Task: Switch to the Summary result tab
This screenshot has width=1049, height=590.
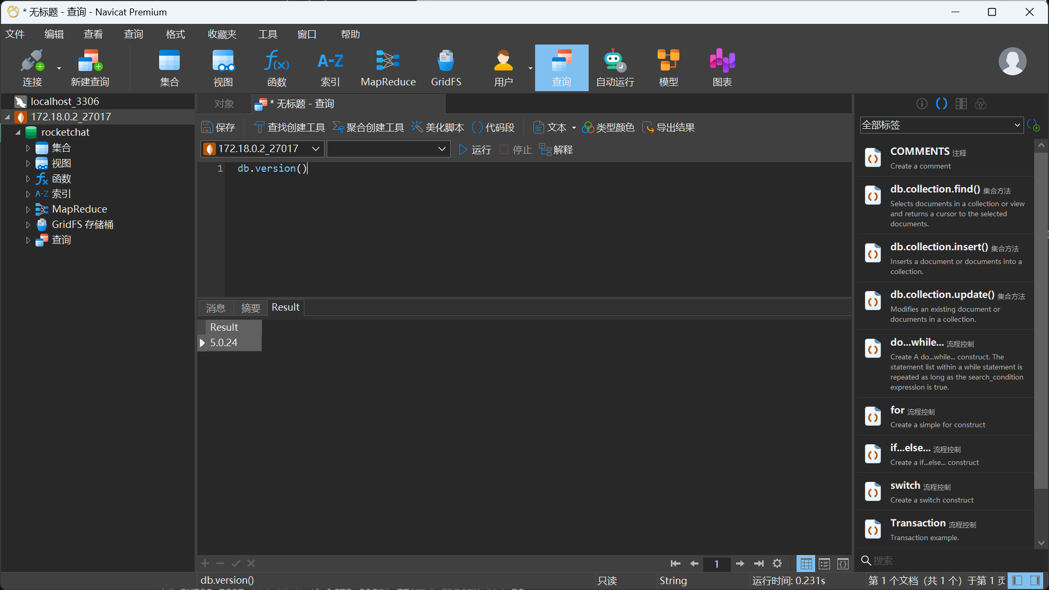Action: click(x=250, y=308)
